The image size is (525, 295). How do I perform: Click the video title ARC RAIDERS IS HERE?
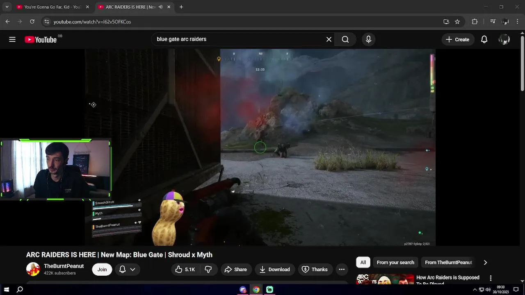pyautogui.click(x=119, y=255)
